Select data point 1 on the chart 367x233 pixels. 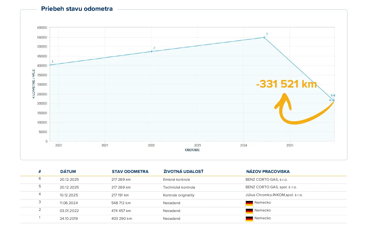[51, 65]
